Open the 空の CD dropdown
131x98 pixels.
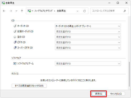(x=88, y=37)
